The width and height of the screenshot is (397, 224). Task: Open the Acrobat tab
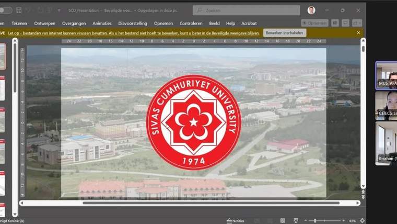249,24
